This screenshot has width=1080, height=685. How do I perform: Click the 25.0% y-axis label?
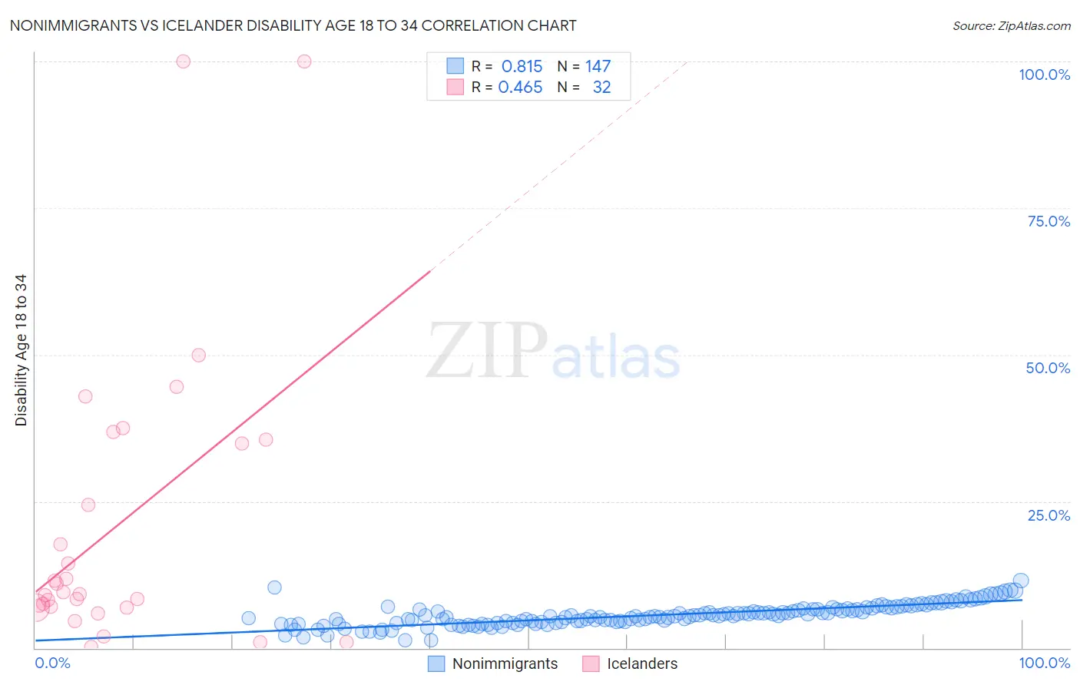tap(1049, 515)
